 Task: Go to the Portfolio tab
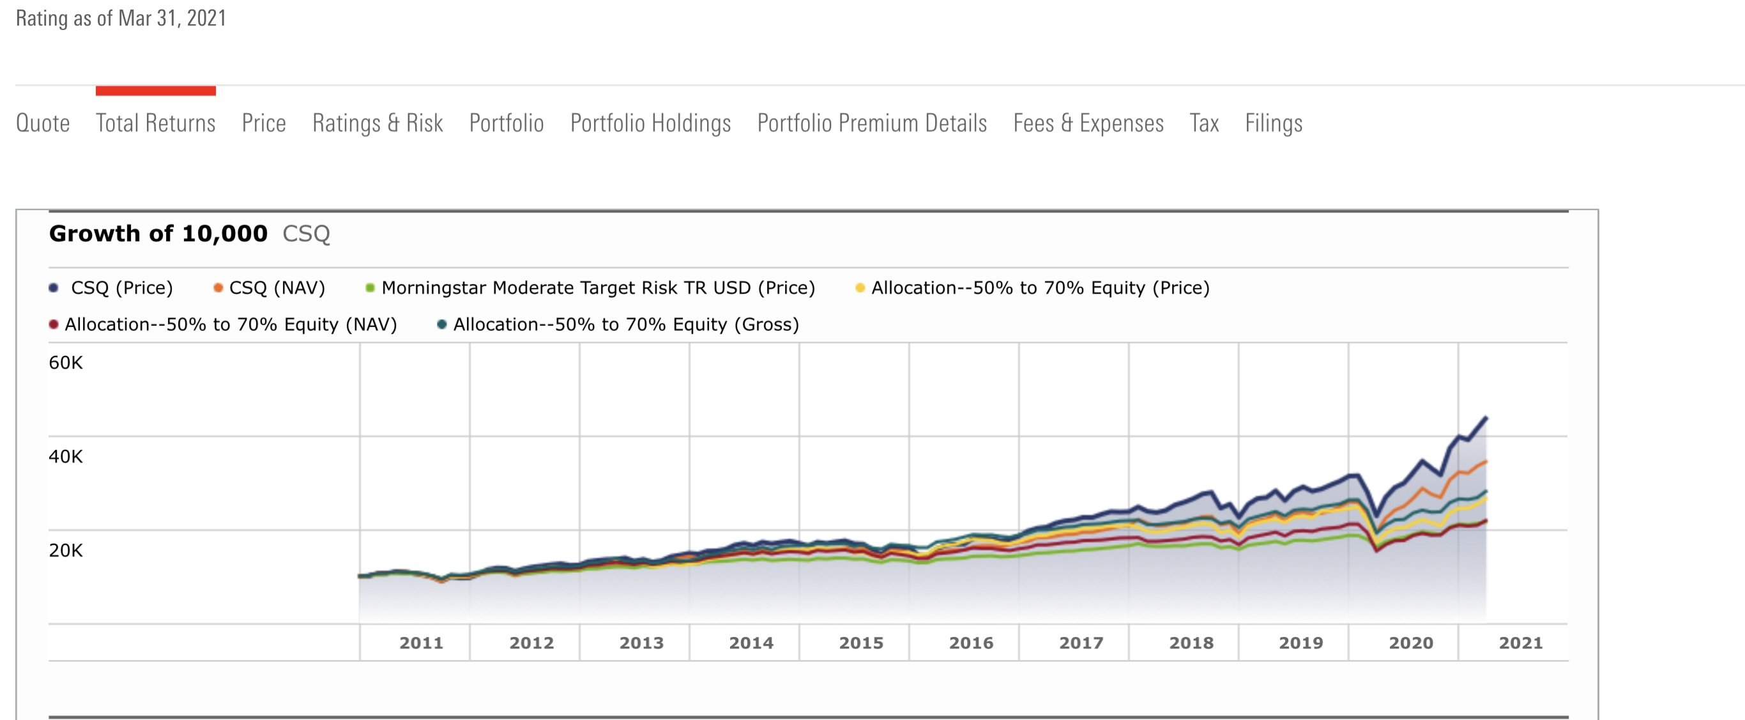click(x=506, y=123)
